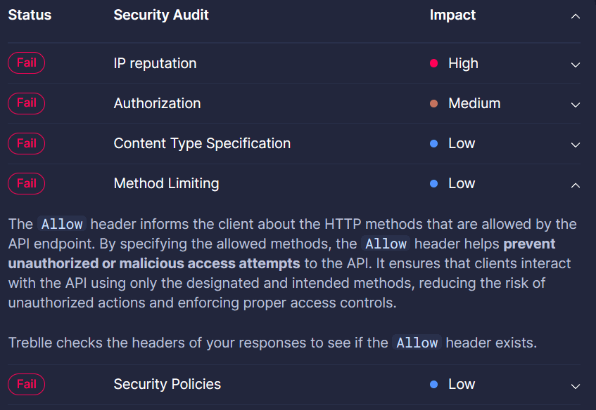Open the Content Type Specification details
Viewport: 596px width, 410px height.
coord(575,144)
